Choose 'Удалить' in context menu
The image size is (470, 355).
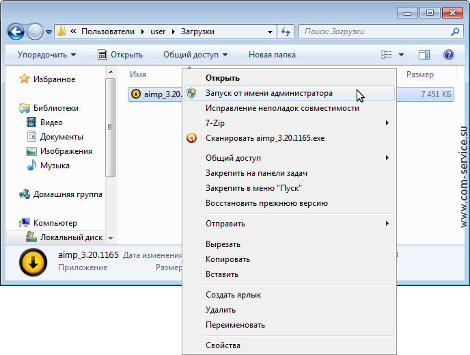(290, 310)
